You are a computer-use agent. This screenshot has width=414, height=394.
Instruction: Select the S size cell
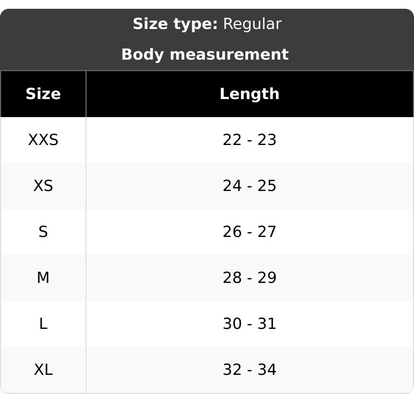click(x=43, y=231)
